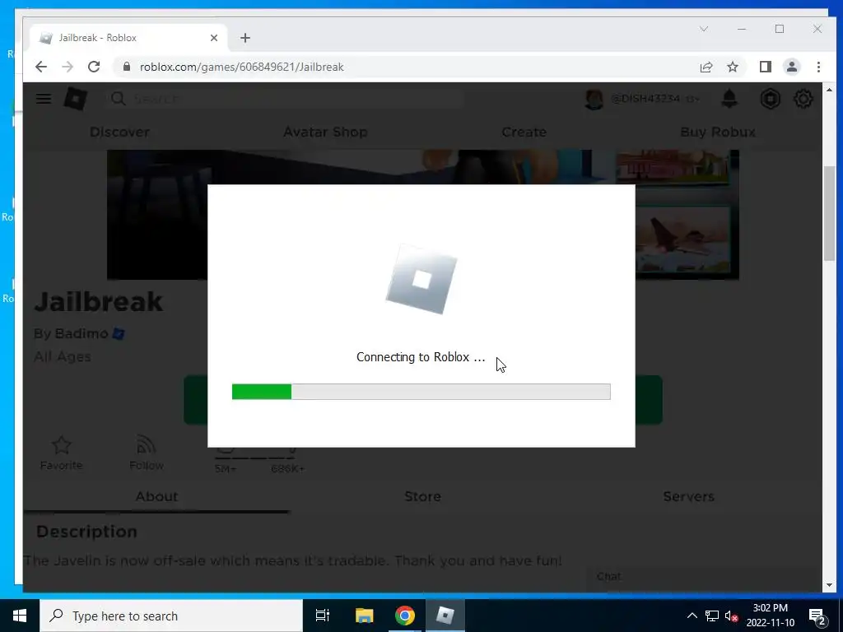Click the Windows taskbar search box
The image size is (843, 632).
(x=171, y=616)
